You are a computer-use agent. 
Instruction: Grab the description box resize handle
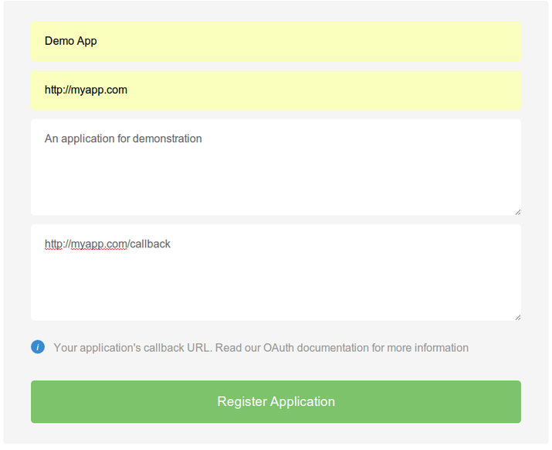point(517,212)
